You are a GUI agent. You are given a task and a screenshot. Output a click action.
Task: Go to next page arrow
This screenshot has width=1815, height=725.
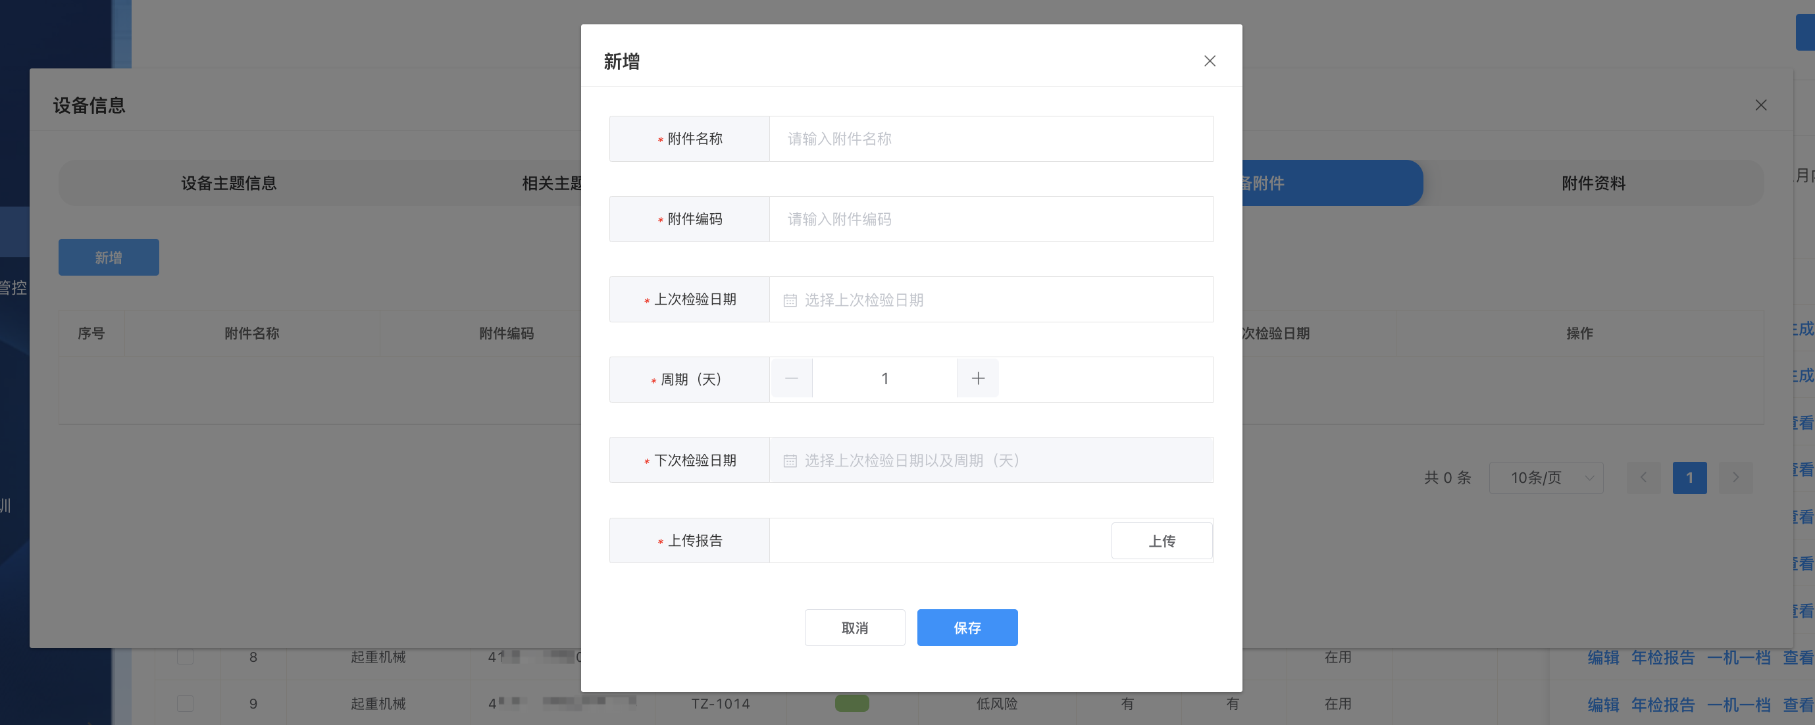1735,478
